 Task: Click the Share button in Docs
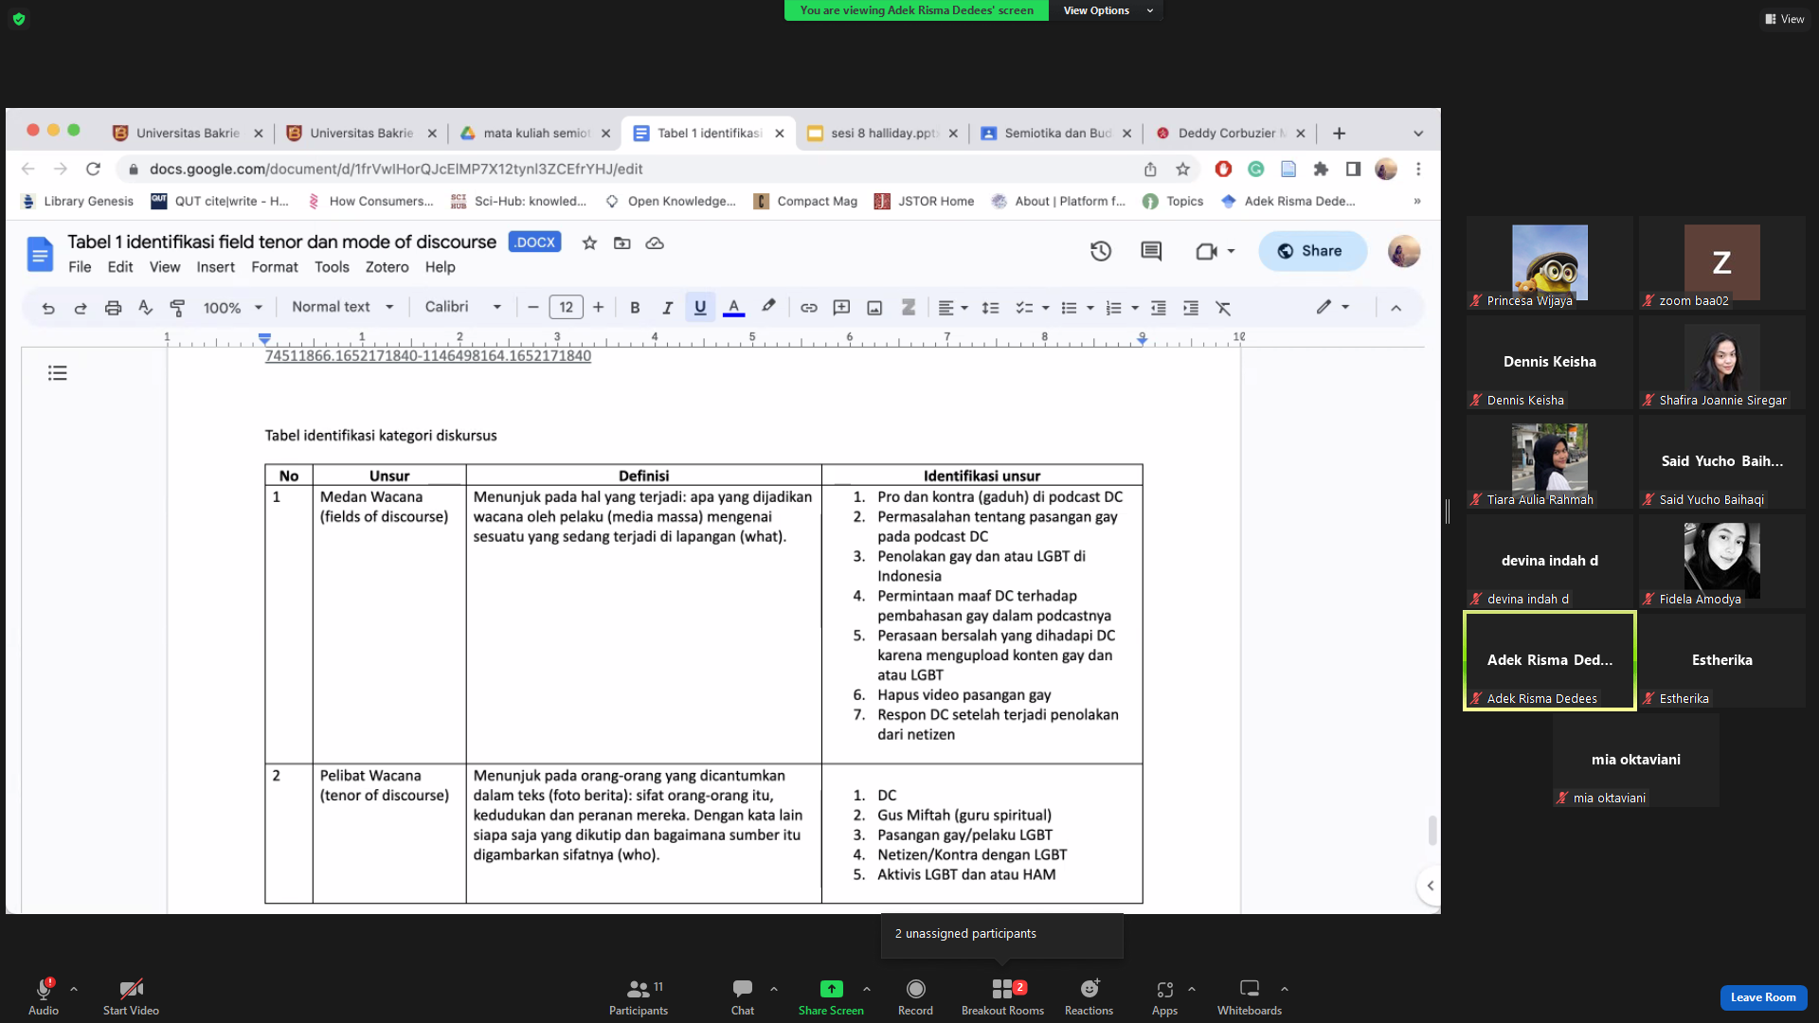[x=1312, y=251]
